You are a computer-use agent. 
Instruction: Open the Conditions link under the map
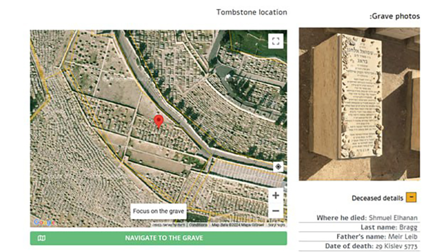click(198, 225)
